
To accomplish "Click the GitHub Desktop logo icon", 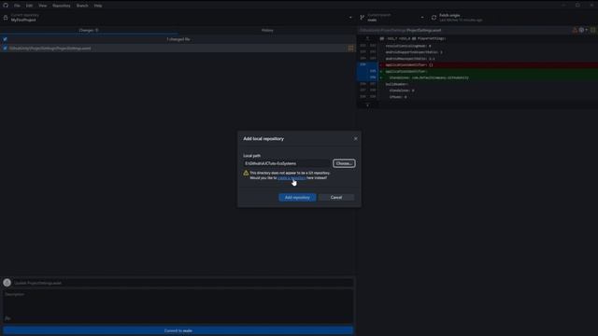I will 6,6.
